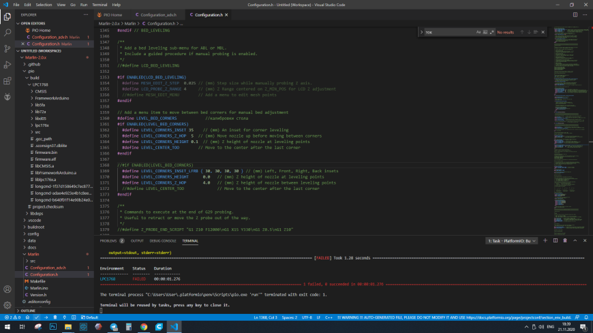Click errors and warnings count in status bar
This screenshot has height=333, width=593.
pyautogui.click(x=12, y=317)
